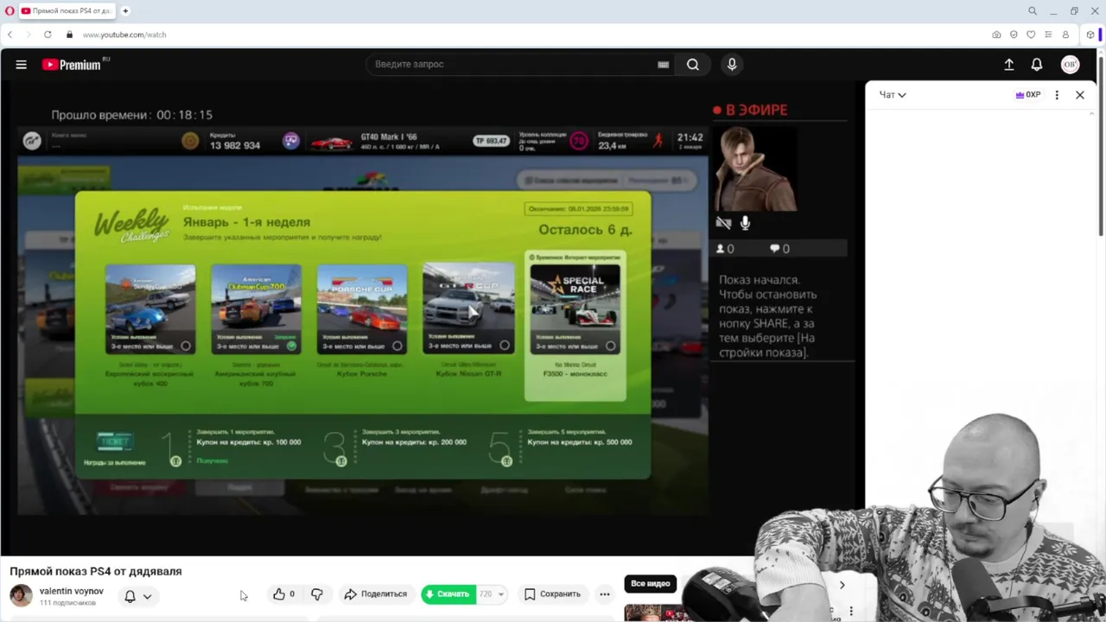
Task: Open more actions three-dot button under video
Action: (605, 594)
